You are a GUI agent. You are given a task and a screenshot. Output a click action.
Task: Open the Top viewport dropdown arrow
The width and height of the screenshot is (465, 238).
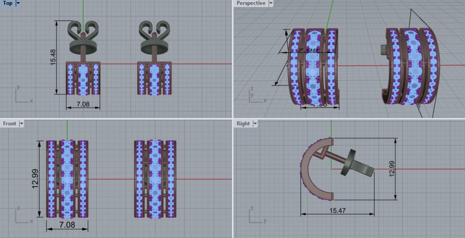[18, 3]
